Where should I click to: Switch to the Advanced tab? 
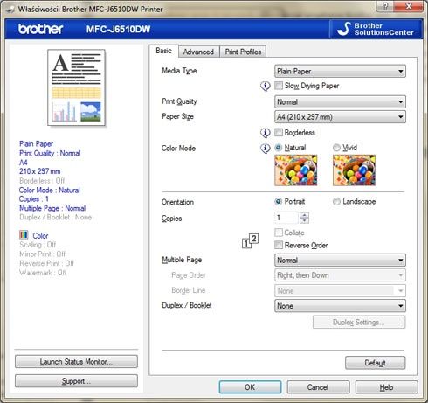[198, 52]
